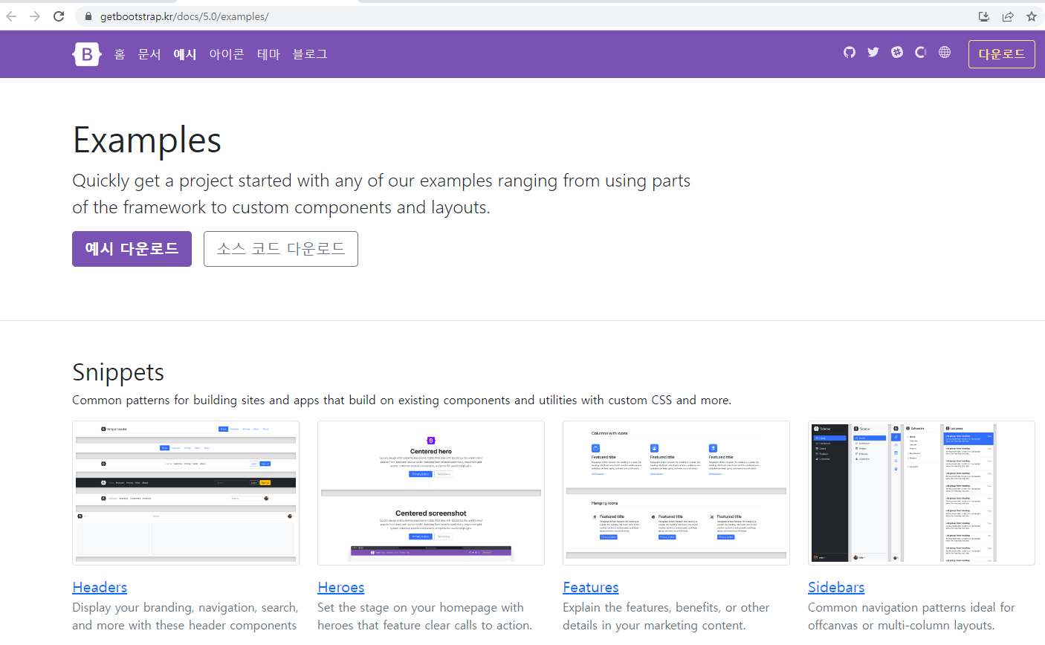This screenshot has width=1045, height=645.
Task: Open the Sidebars example thumbnail
Action: click(x=921, y=493)
